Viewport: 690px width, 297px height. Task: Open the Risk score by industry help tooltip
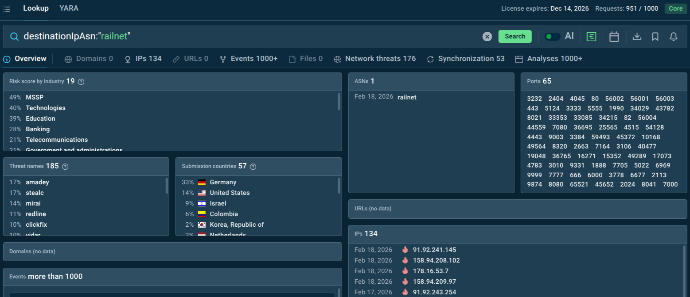coord(81,81)
